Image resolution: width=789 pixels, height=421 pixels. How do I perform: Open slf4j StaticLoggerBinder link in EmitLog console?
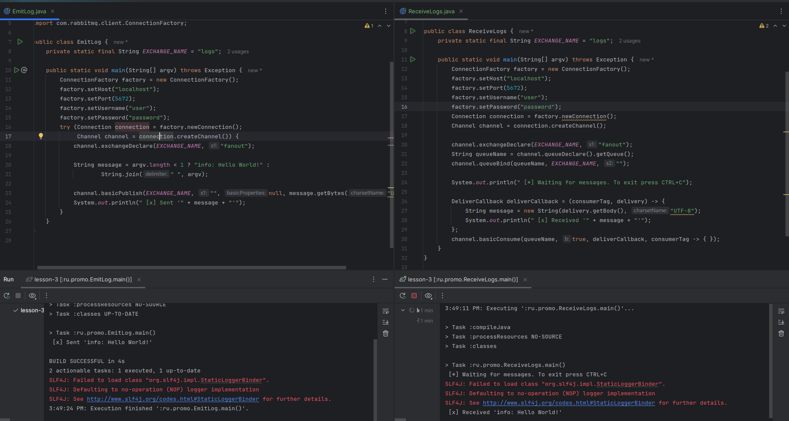[173, 399]
